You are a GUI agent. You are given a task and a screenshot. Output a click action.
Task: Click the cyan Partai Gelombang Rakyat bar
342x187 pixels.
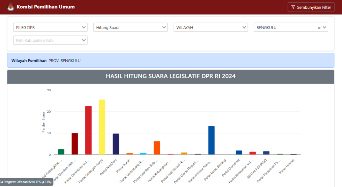[x=143, y=154]
